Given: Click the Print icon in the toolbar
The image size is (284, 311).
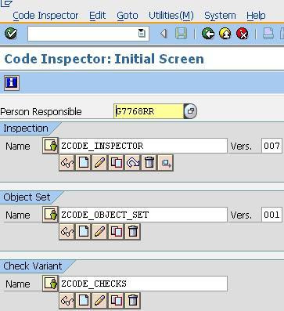Looking at the screenshot, I should pyautogui.click(x=268, y=34).
